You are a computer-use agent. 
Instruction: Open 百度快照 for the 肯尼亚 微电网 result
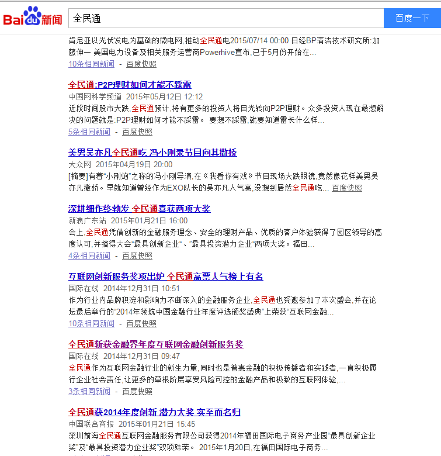tap(141, 64)
